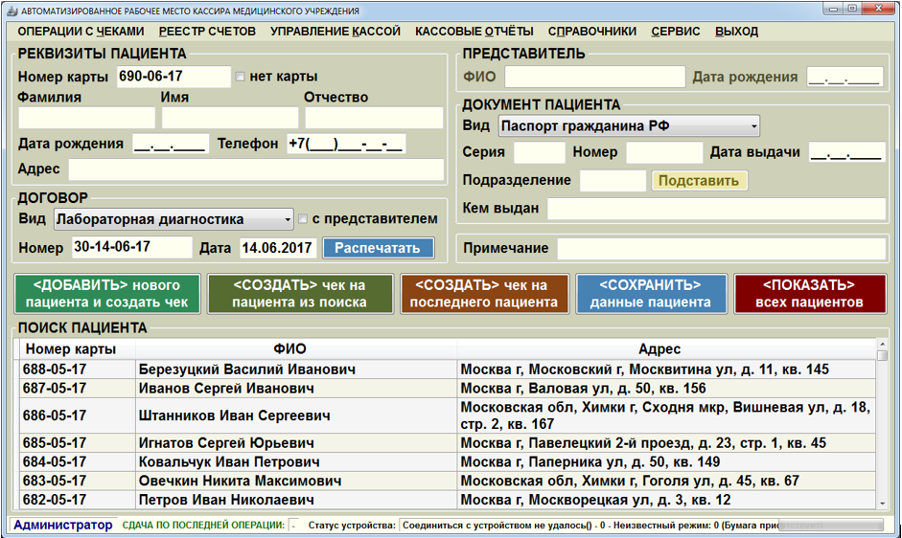The image size is (902, 538).
Task: Click the Кем выдан input field
Action: click(716, 209)
